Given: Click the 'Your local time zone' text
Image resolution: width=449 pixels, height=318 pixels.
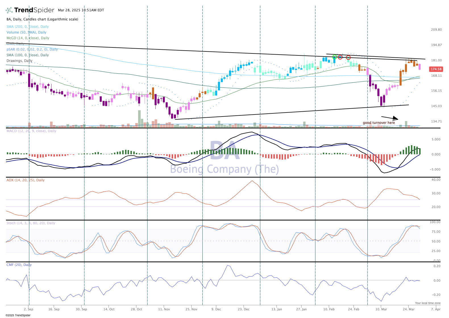Looking at the screenshot, I should [x=427, y=303].
